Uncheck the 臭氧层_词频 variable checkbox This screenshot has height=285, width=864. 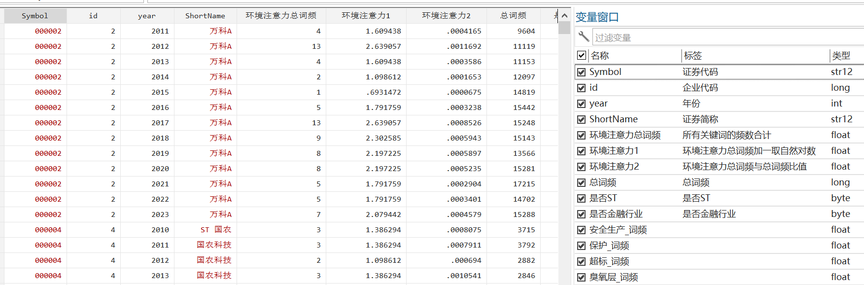tap(582, 277)
